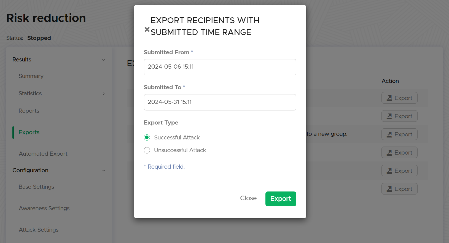449x243 pixels.
Task: Expand the Statistics submenu arrow
Action: tap(104, 94)
